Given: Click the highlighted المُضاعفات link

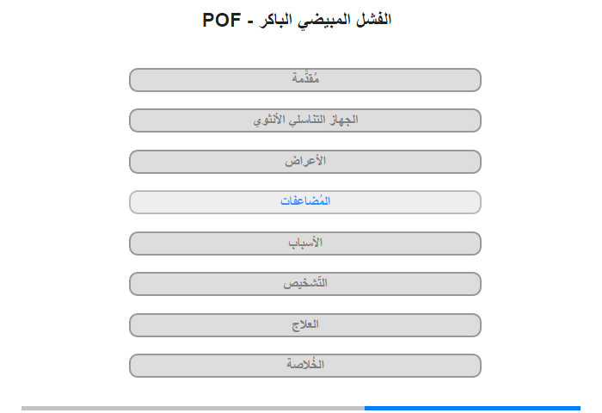Looking at the screenshot, I should [x=305, y=202].
